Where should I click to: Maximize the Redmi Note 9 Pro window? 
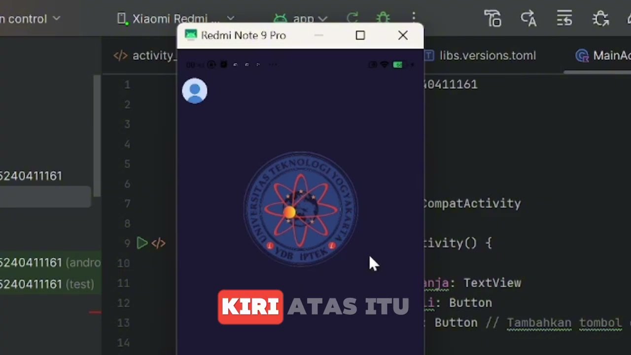(x=360, y=35)
